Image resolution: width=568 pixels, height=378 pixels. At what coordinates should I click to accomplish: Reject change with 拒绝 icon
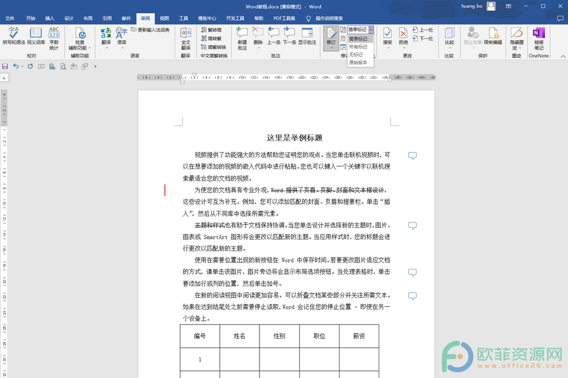click(x=403, y=33)
